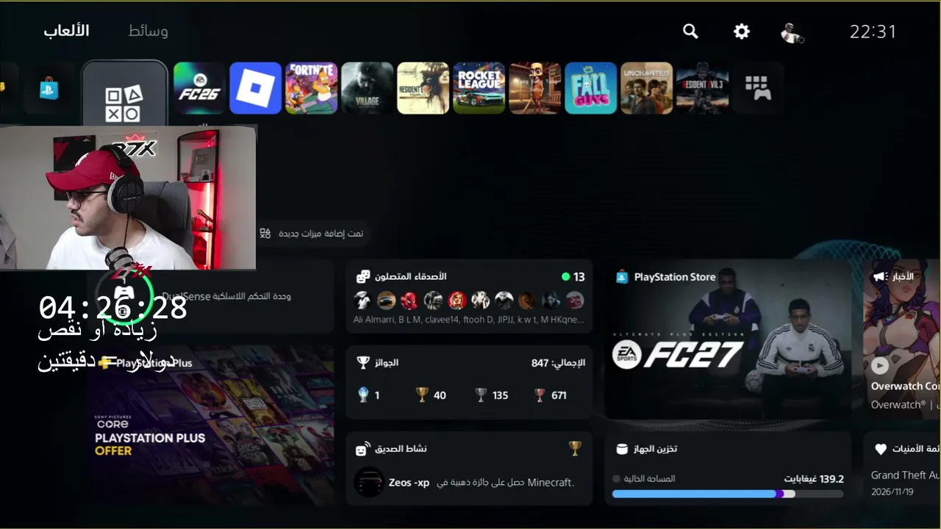The image size is (941, 529).
Task: Launch the game tile between Rocket League and Fall Guys
Action: [534, 88]
